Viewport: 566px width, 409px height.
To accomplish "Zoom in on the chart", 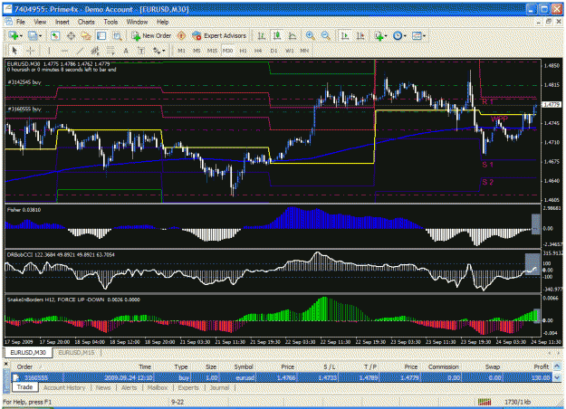I will (x=310, y=35).
